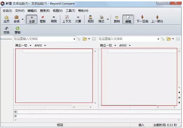Click left pane horizontal scroll right arrow

coord(91,107)
